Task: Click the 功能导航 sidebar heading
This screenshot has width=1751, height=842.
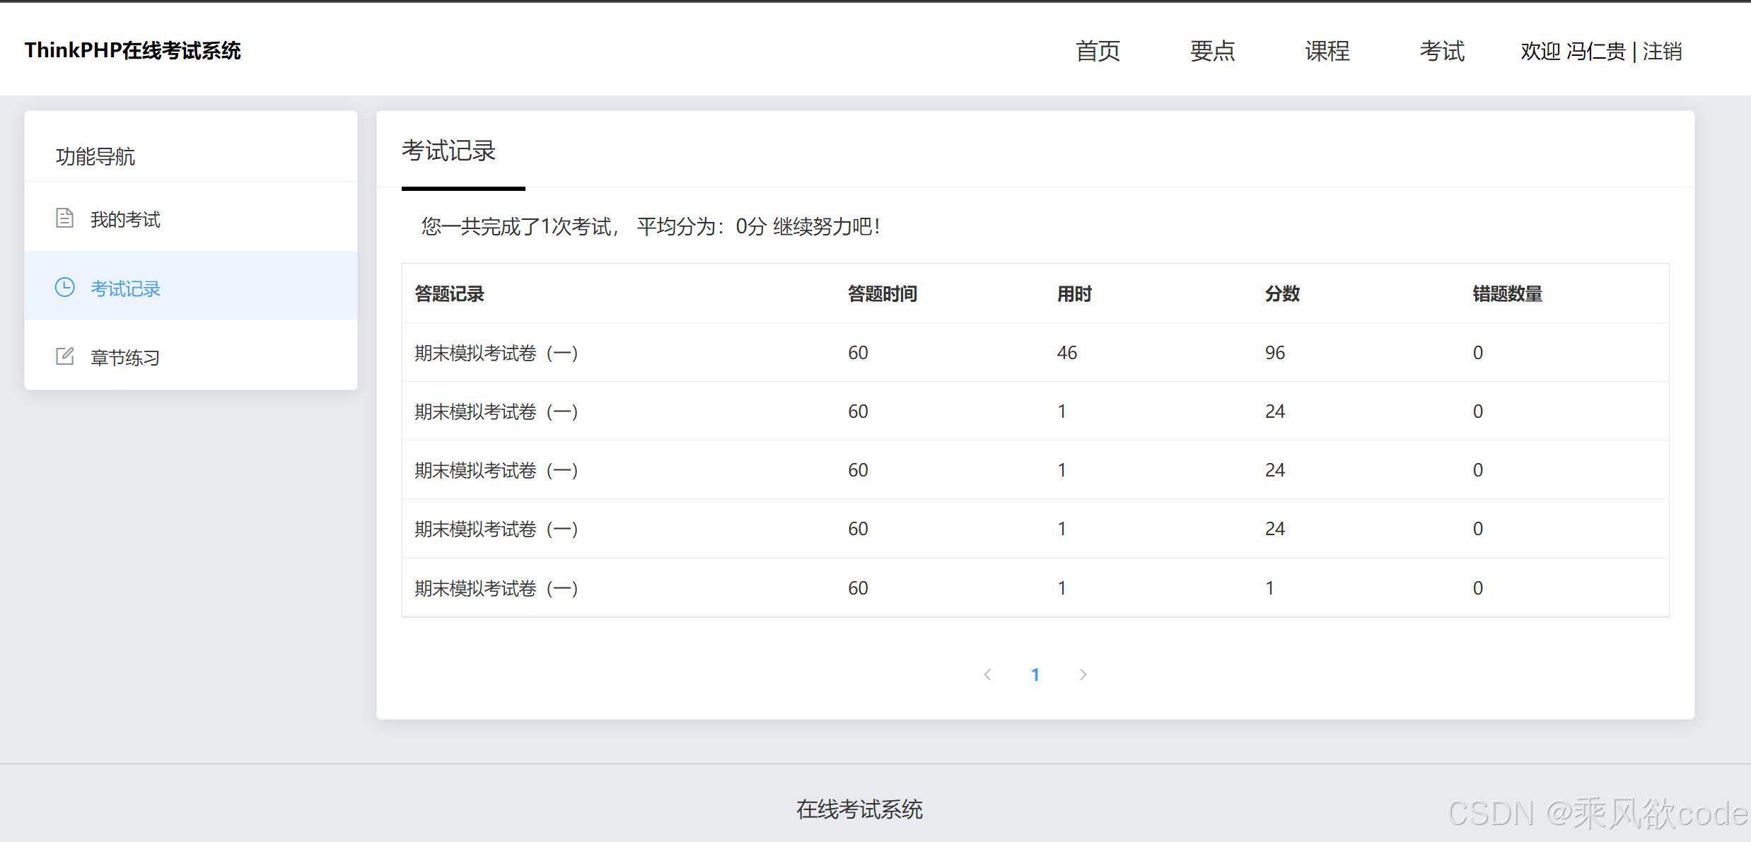Action: click(96, 156)
